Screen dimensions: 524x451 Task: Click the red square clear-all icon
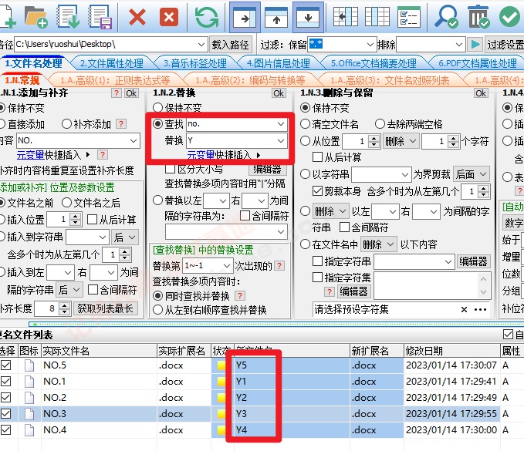click(x=169, y=17)
